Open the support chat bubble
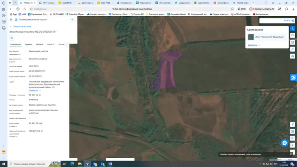The height and width of the screenshot is (167, 297). tap(284, 143)
